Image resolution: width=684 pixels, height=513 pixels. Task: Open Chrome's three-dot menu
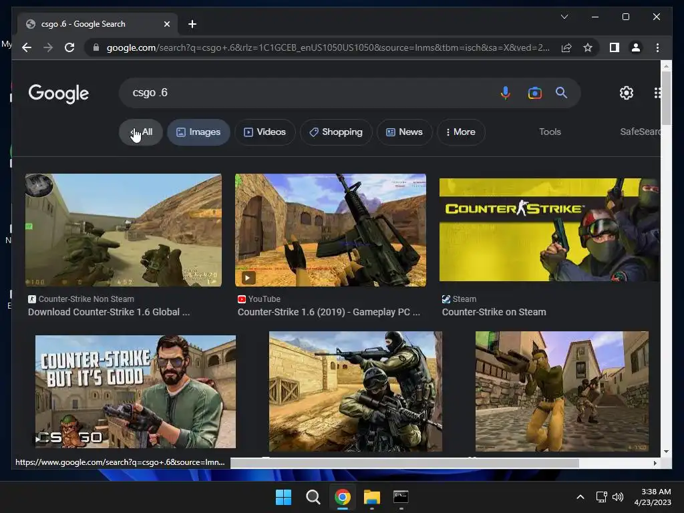point(657,47)
